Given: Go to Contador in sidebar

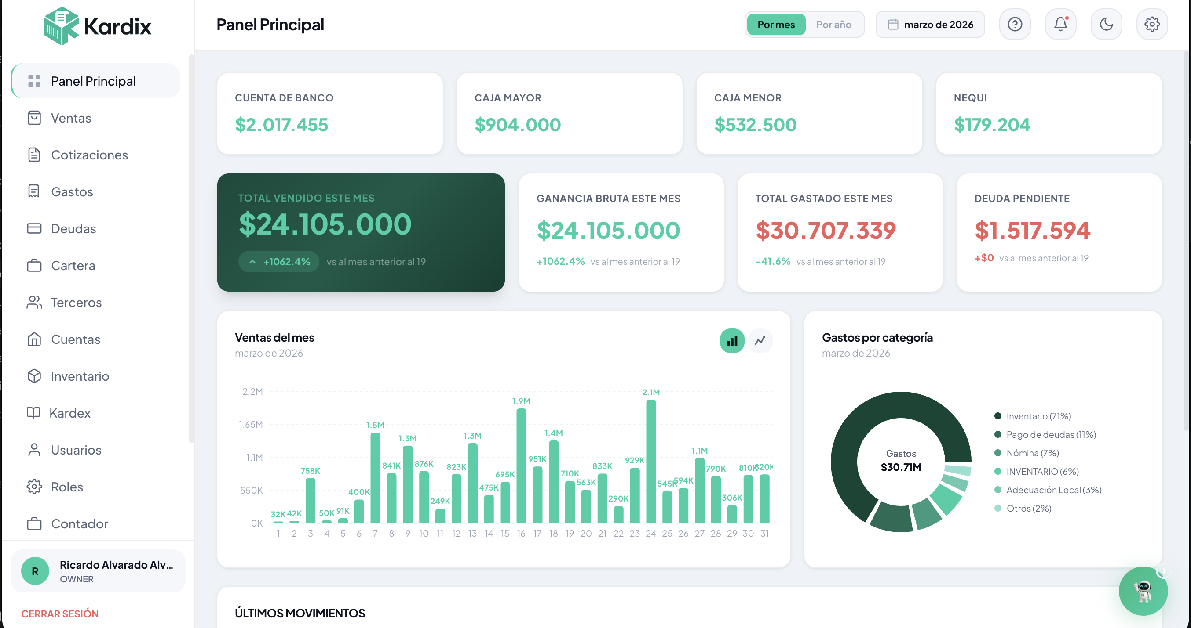Looking at the screenshot, I should [96, 523].
